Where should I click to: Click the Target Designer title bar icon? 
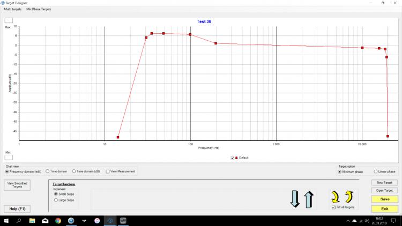tap(3, 3)
